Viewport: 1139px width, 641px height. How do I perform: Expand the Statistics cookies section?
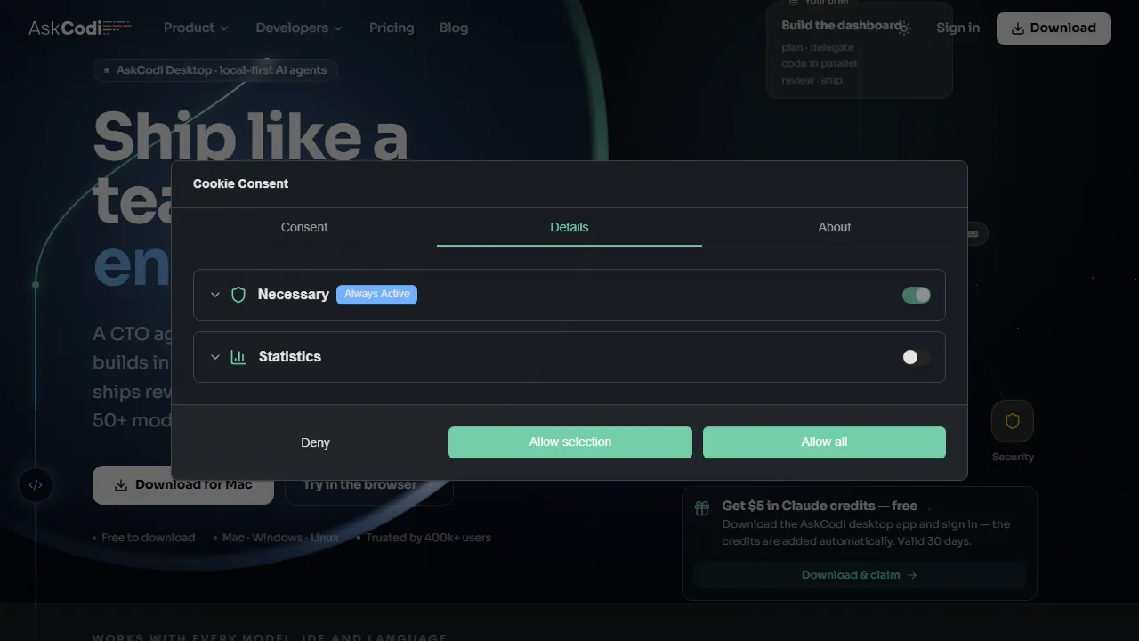coord(214,357)
